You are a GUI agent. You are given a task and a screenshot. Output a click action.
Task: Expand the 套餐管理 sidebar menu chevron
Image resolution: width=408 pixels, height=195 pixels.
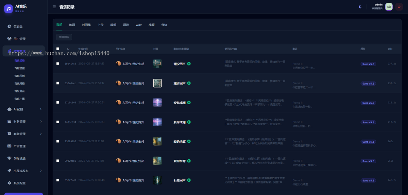click(x=41, y=134)
